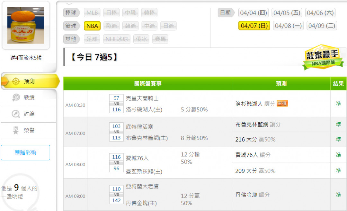
Task: Click the score 142 for 丹佛金塊
Action: tap(116, 200)
